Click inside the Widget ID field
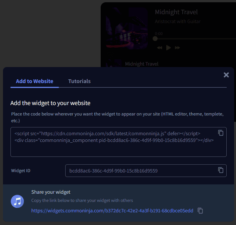Image resolution: width=236 pixels, height=225 pixels. tap(146, 171)
